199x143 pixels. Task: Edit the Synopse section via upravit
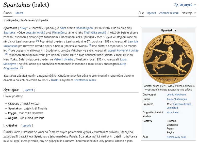(x=29, y=90)
